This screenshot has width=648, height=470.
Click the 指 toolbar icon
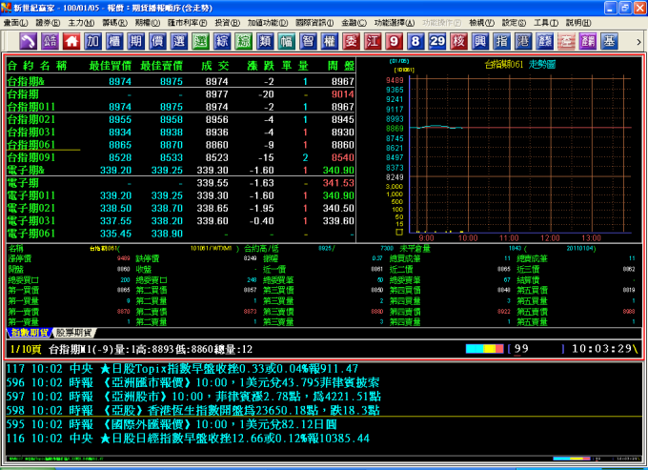(x=501, y=41)
